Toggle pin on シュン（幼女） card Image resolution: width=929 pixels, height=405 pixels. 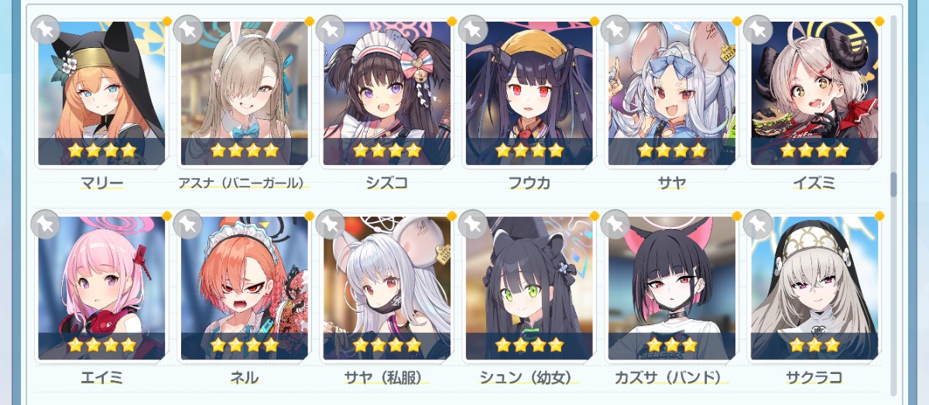point(472,225)
